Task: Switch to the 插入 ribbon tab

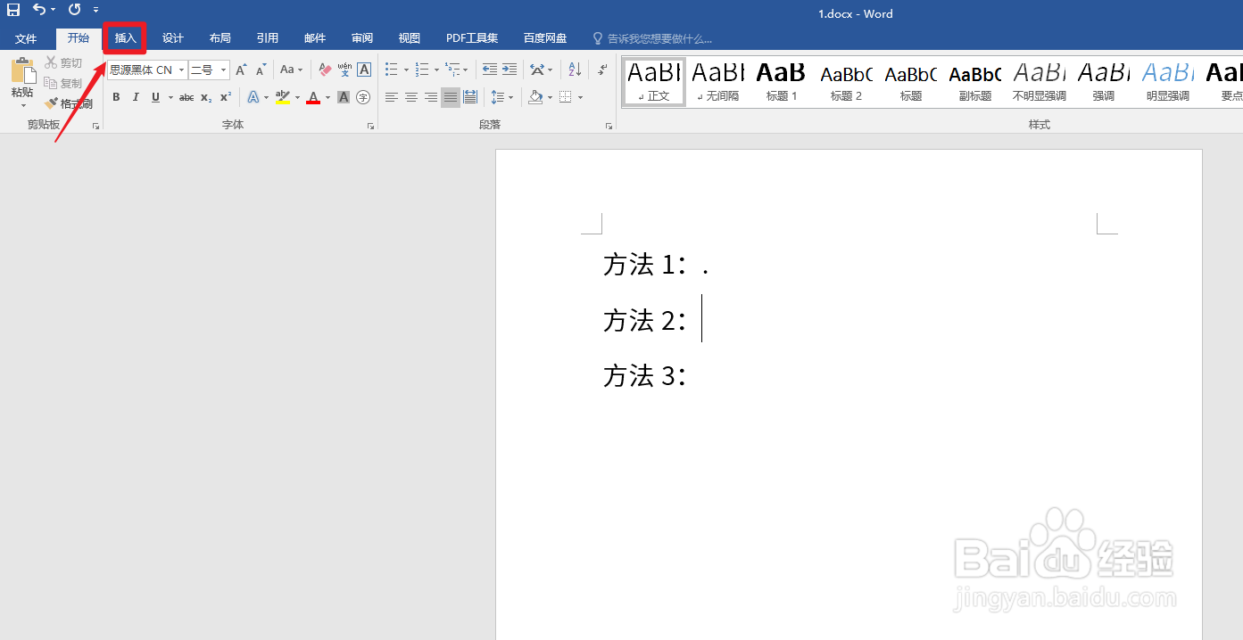Action: point(125,38)
